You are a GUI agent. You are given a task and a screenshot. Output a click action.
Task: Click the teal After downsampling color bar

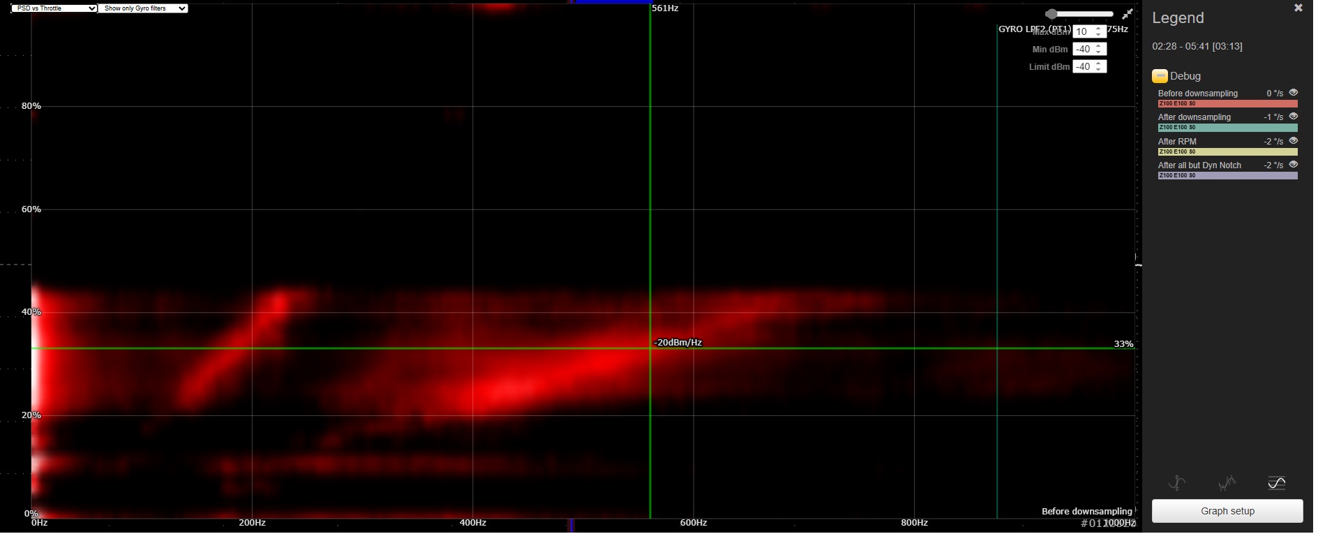tap(1227, 128)
